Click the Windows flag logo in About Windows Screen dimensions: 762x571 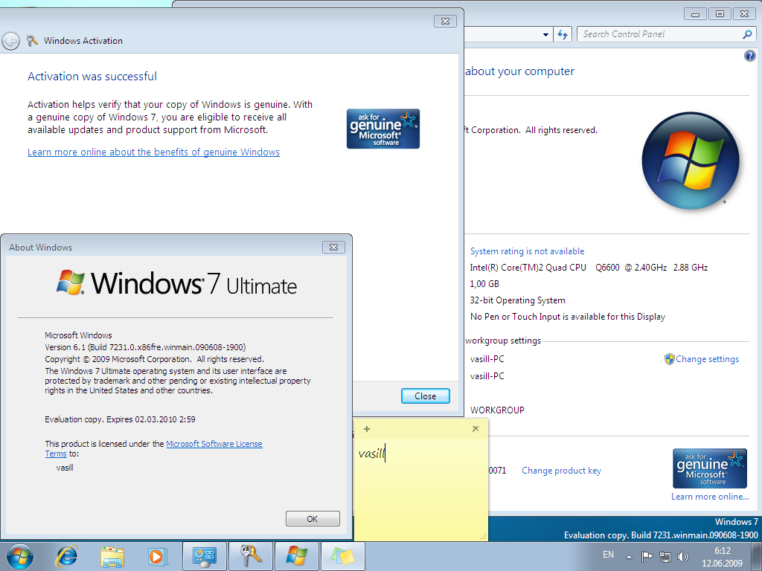[71, 283]
